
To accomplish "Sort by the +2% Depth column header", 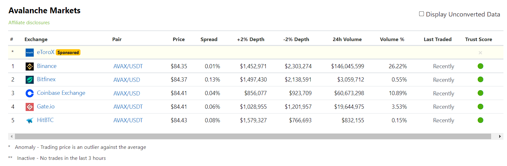I will [x=251, y=39].
